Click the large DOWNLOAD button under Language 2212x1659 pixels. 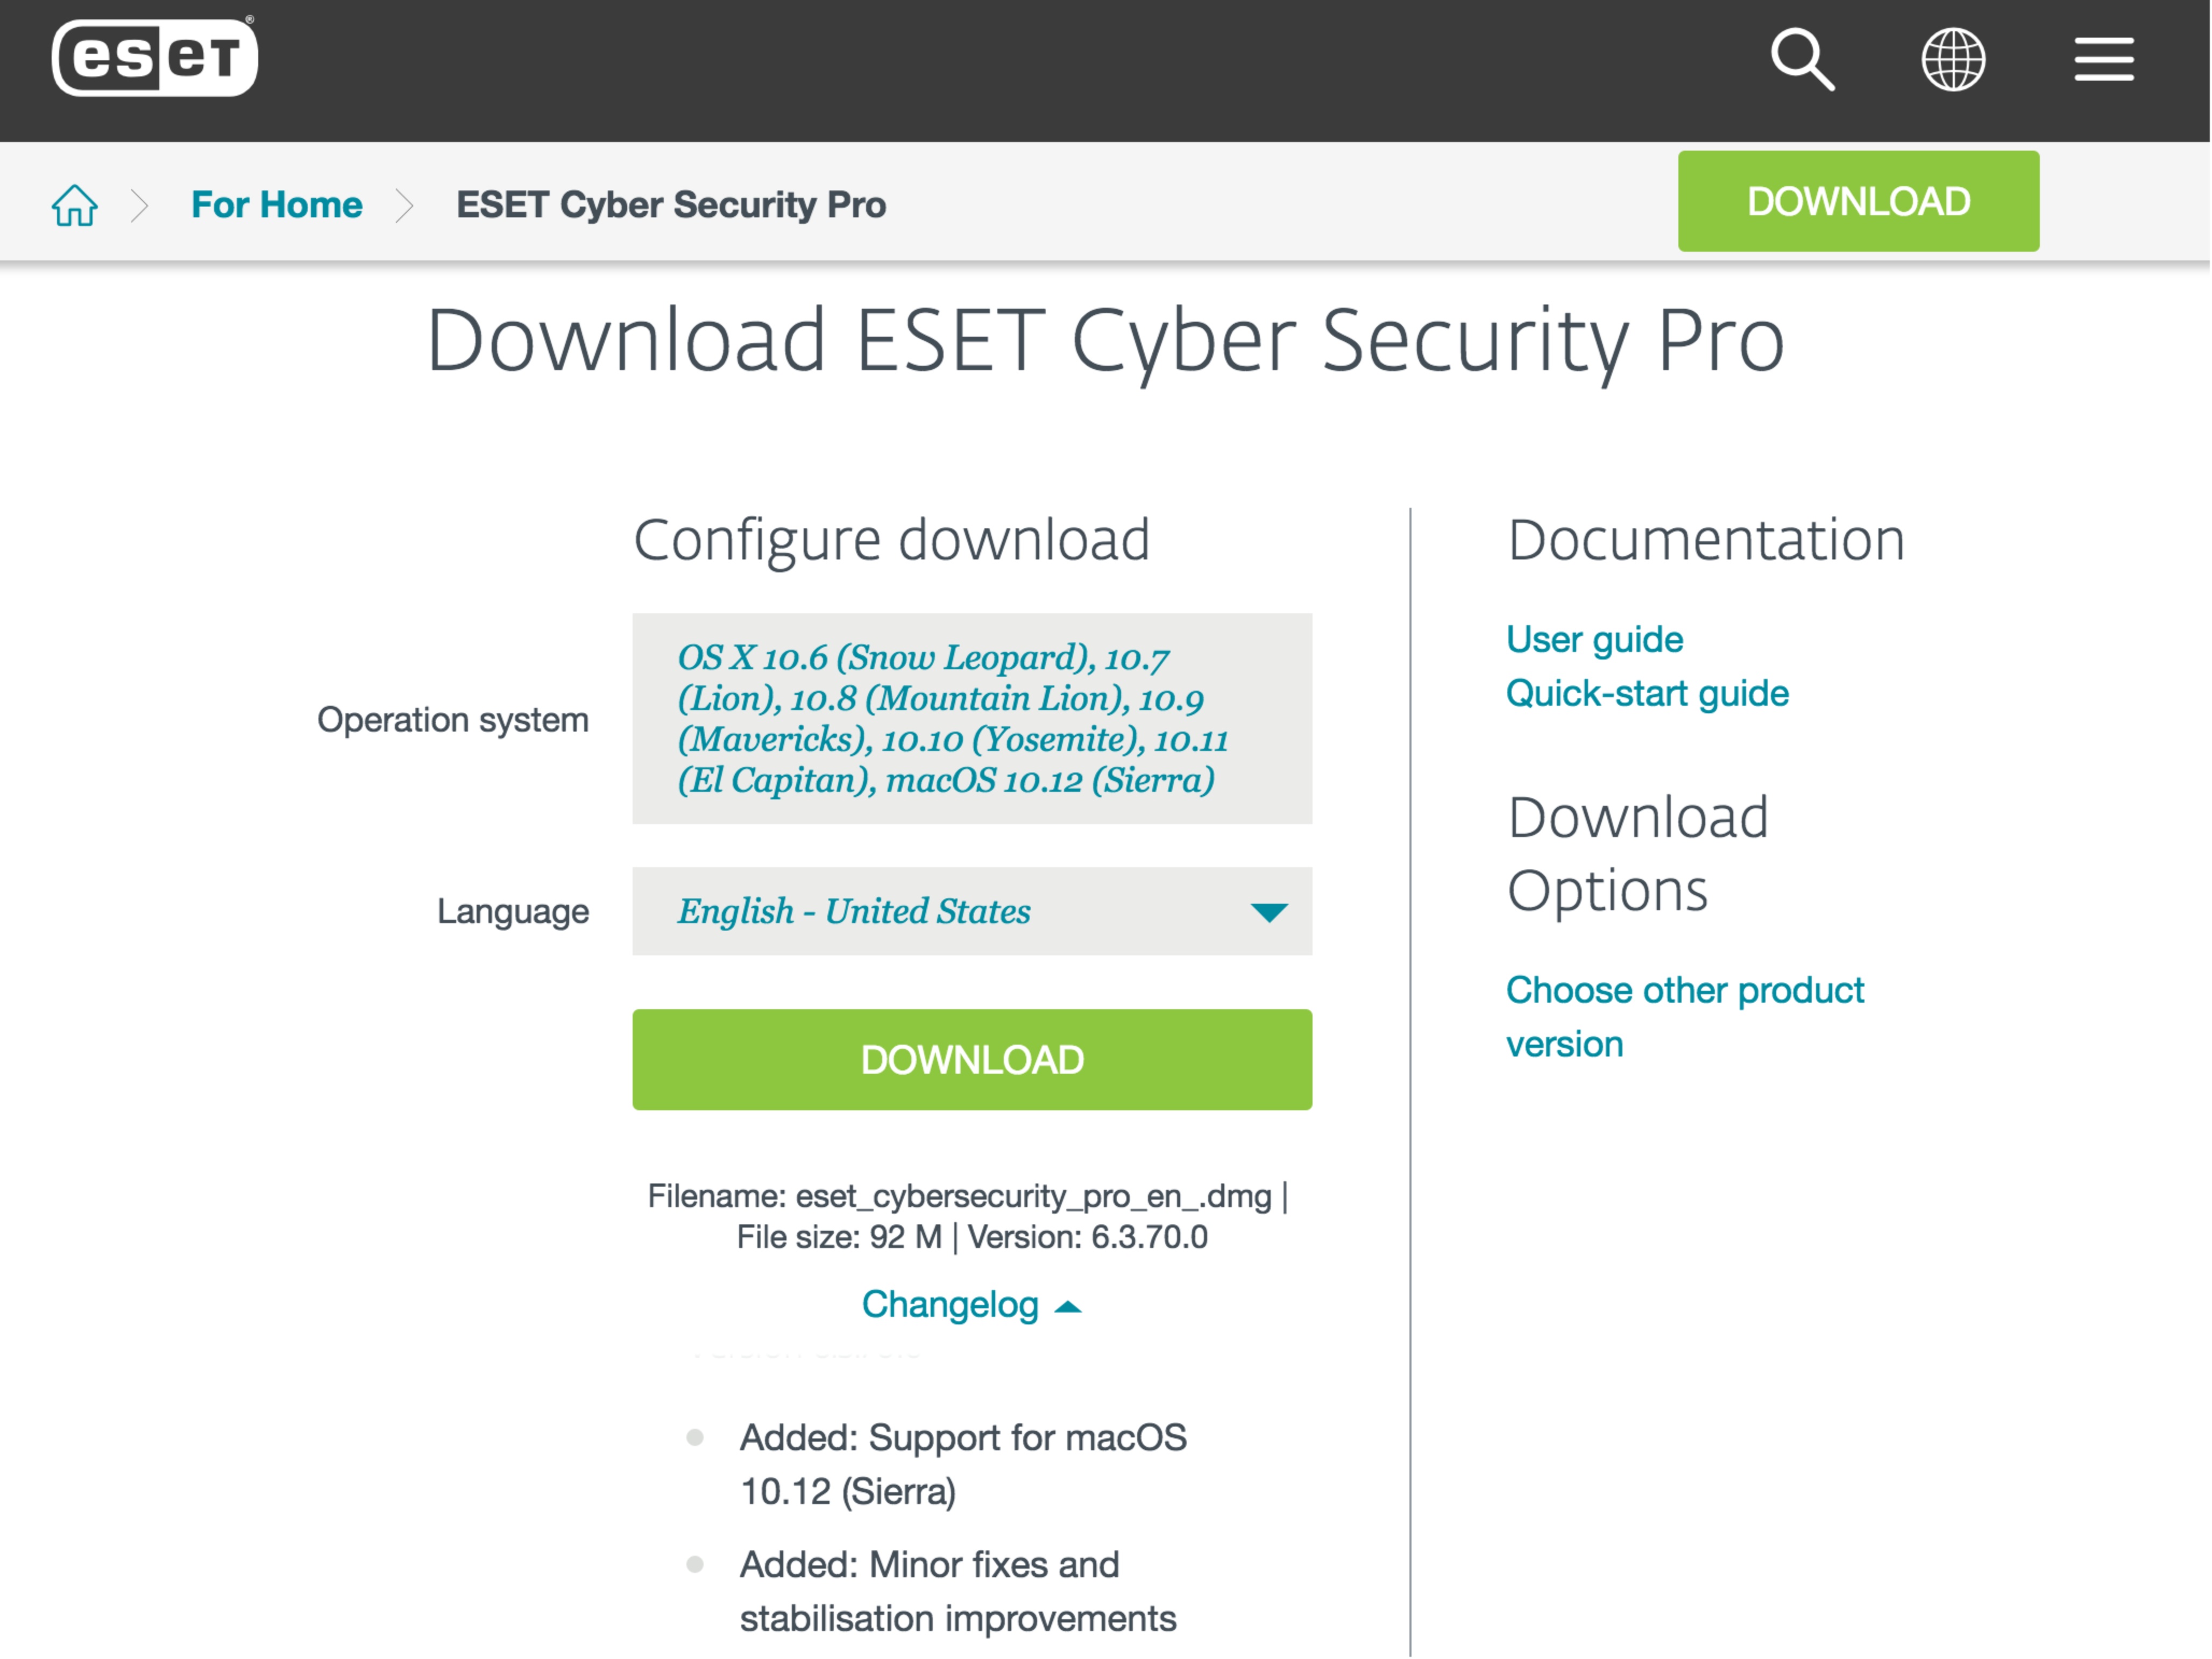click(x=972, y=1059)
